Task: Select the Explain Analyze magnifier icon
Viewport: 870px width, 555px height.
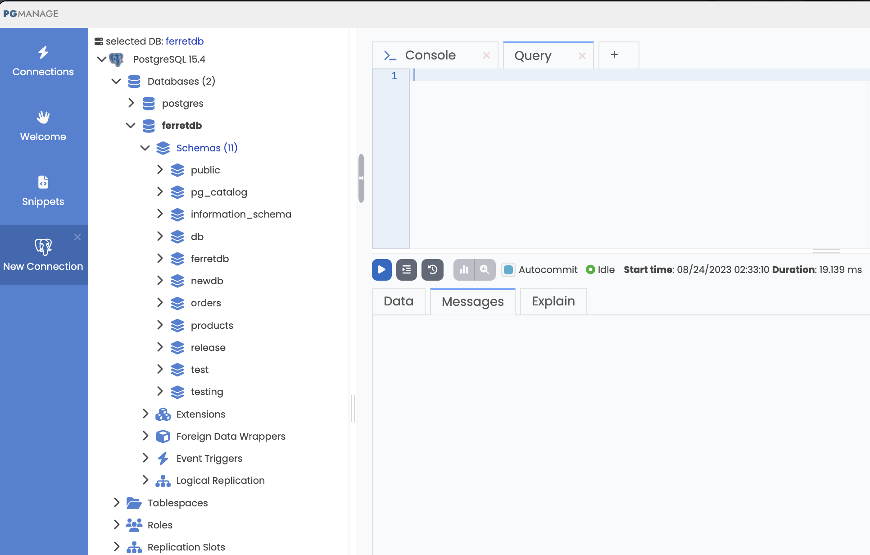Action: (x=485, y=269)
